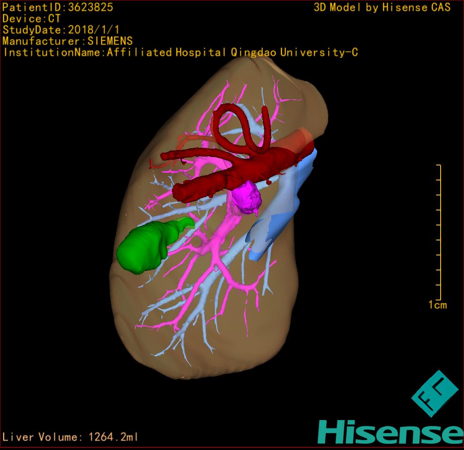
Task: Click the 3D Model by Hisense CAS title
Action: tap(382, 7)
